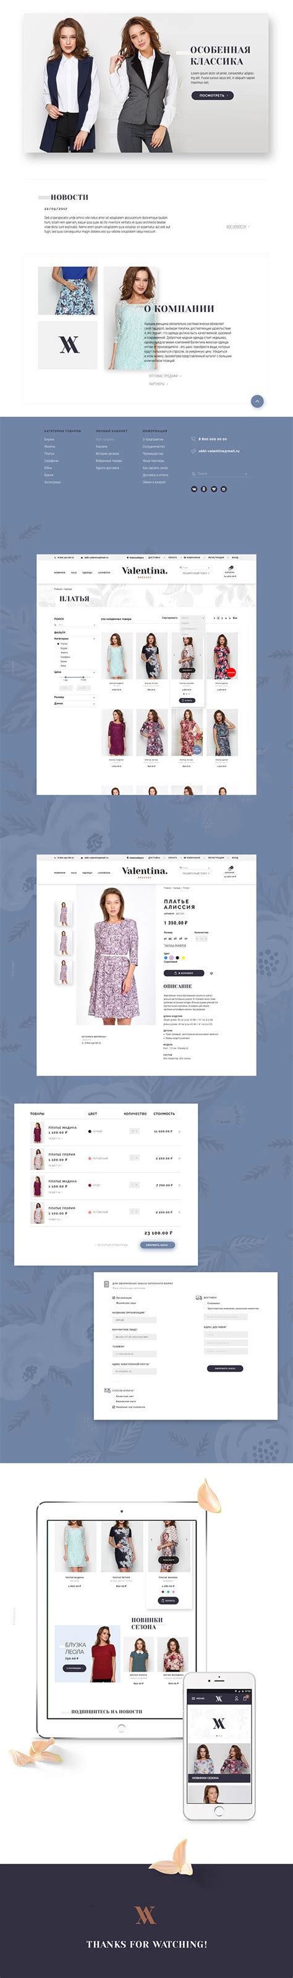Image resolution: width=293 pixels, height=1978 pixels.
Task: Click the email icon beside ubki-valentina address
Action: point(193,451)
